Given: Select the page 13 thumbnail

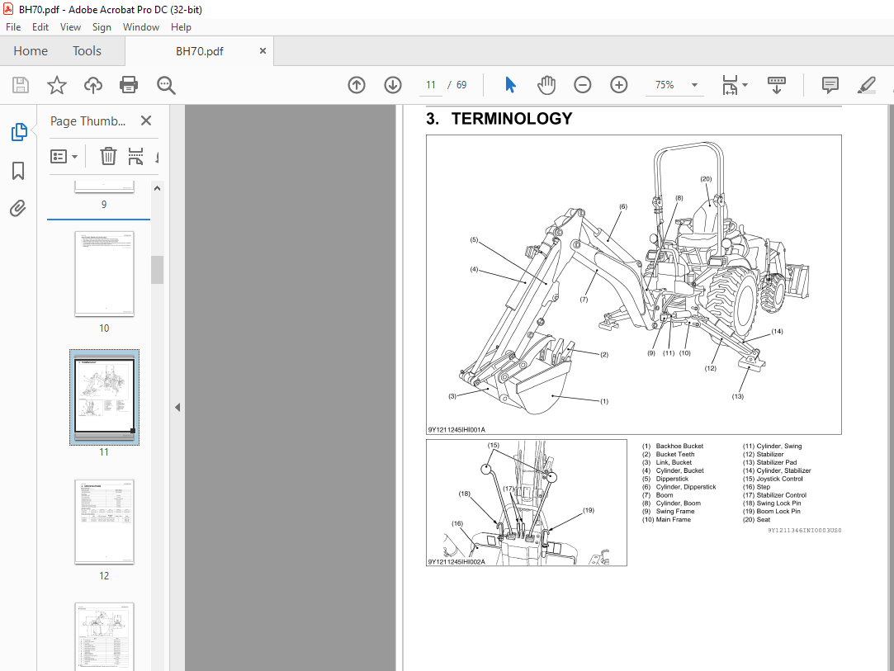Looking at the screenshot, I should [104, 637].
